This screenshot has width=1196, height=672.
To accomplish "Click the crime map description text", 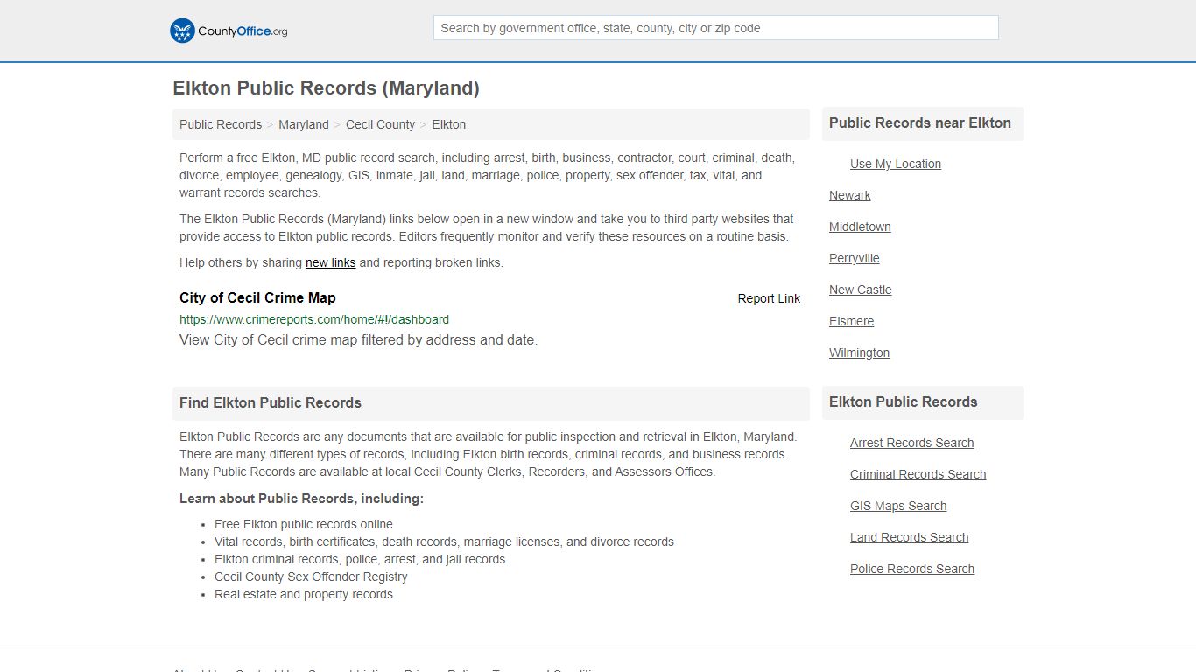I will point(358,340).
